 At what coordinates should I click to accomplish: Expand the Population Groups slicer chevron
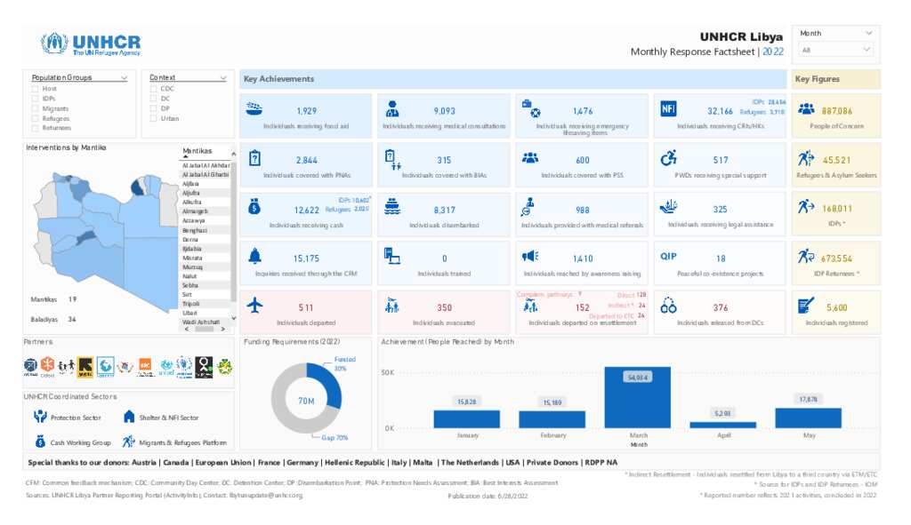tap(124, 78)
